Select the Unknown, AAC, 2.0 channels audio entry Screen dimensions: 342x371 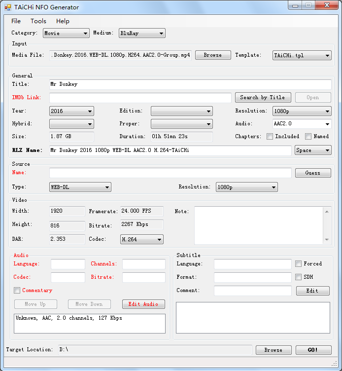pos(69,318)
